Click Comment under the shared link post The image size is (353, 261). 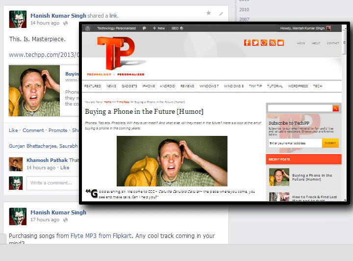pos(33,130)
